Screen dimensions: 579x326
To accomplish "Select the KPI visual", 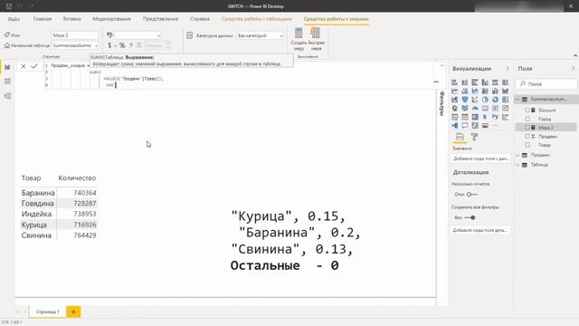I will [505, 109].
